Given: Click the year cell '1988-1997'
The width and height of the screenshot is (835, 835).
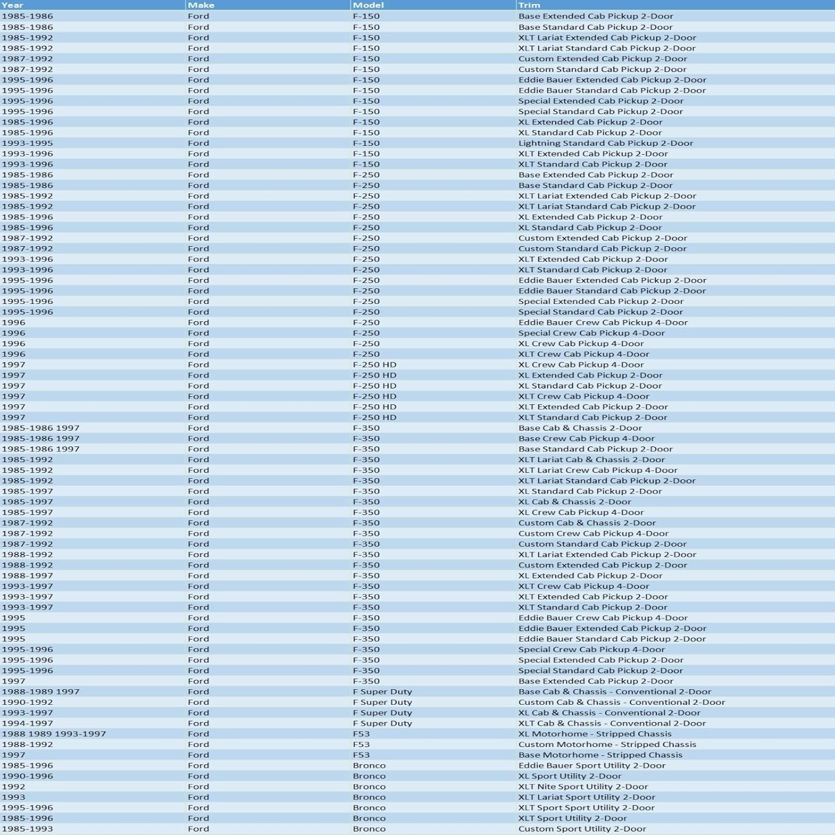Looking at the screenshot, I should point(27,576).
